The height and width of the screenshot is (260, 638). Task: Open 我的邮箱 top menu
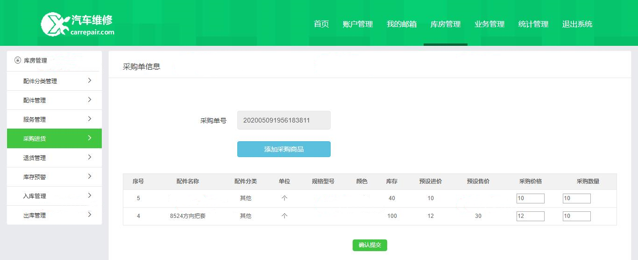click(x=402, y=24)
